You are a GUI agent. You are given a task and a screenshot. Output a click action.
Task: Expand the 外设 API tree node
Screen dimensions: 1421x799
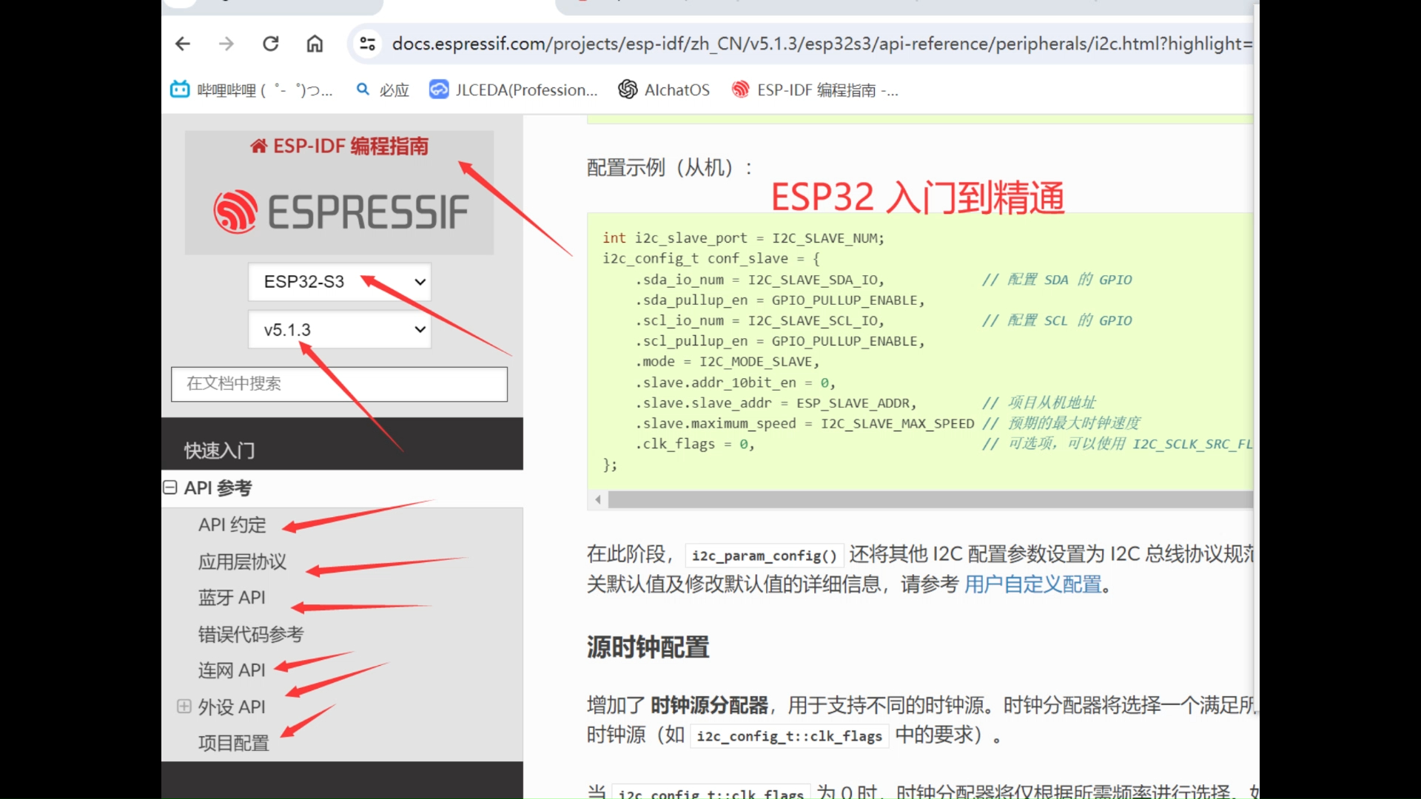pos(184,706)
